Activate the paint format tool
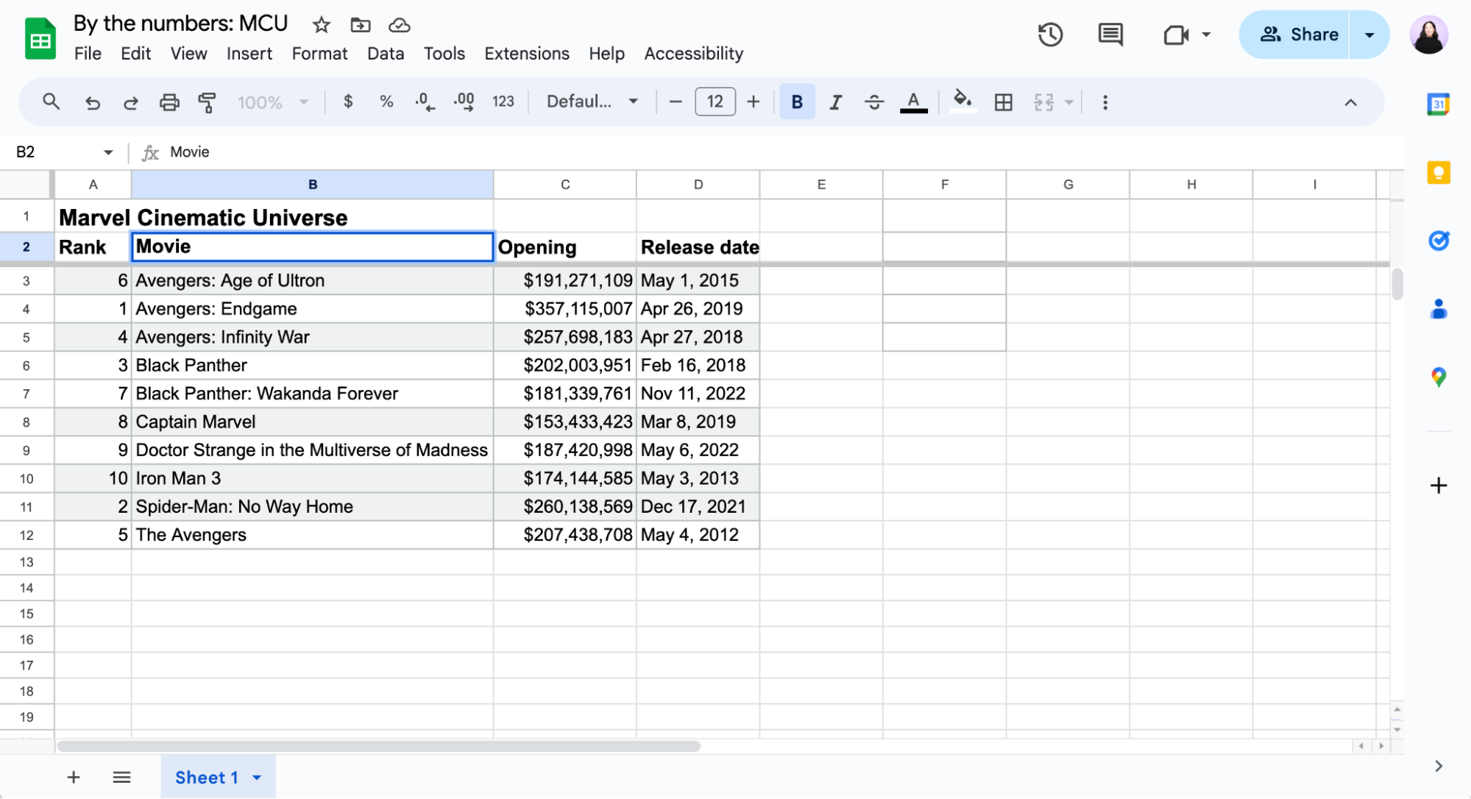This screenshot has height=799, width=1471. [208, 102]
